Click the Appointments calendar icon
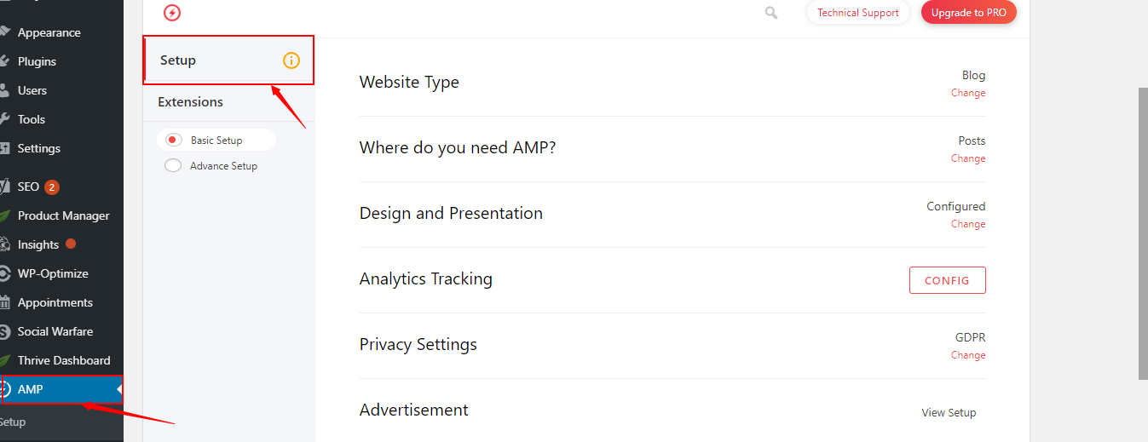This screenshot has width=1148, height=442. click(x=5, y=302)
